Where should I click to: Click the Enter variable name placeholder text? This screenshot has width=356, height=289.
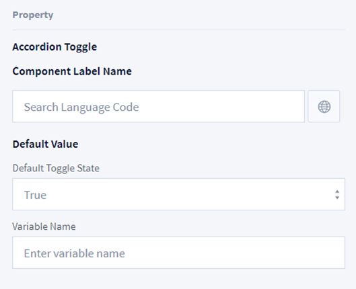pos(75,253)
